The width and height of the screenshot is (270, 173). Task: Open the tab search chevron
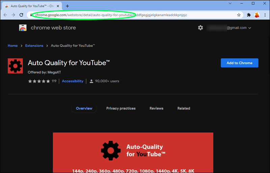pyautogui.click(x=230, y=3)
